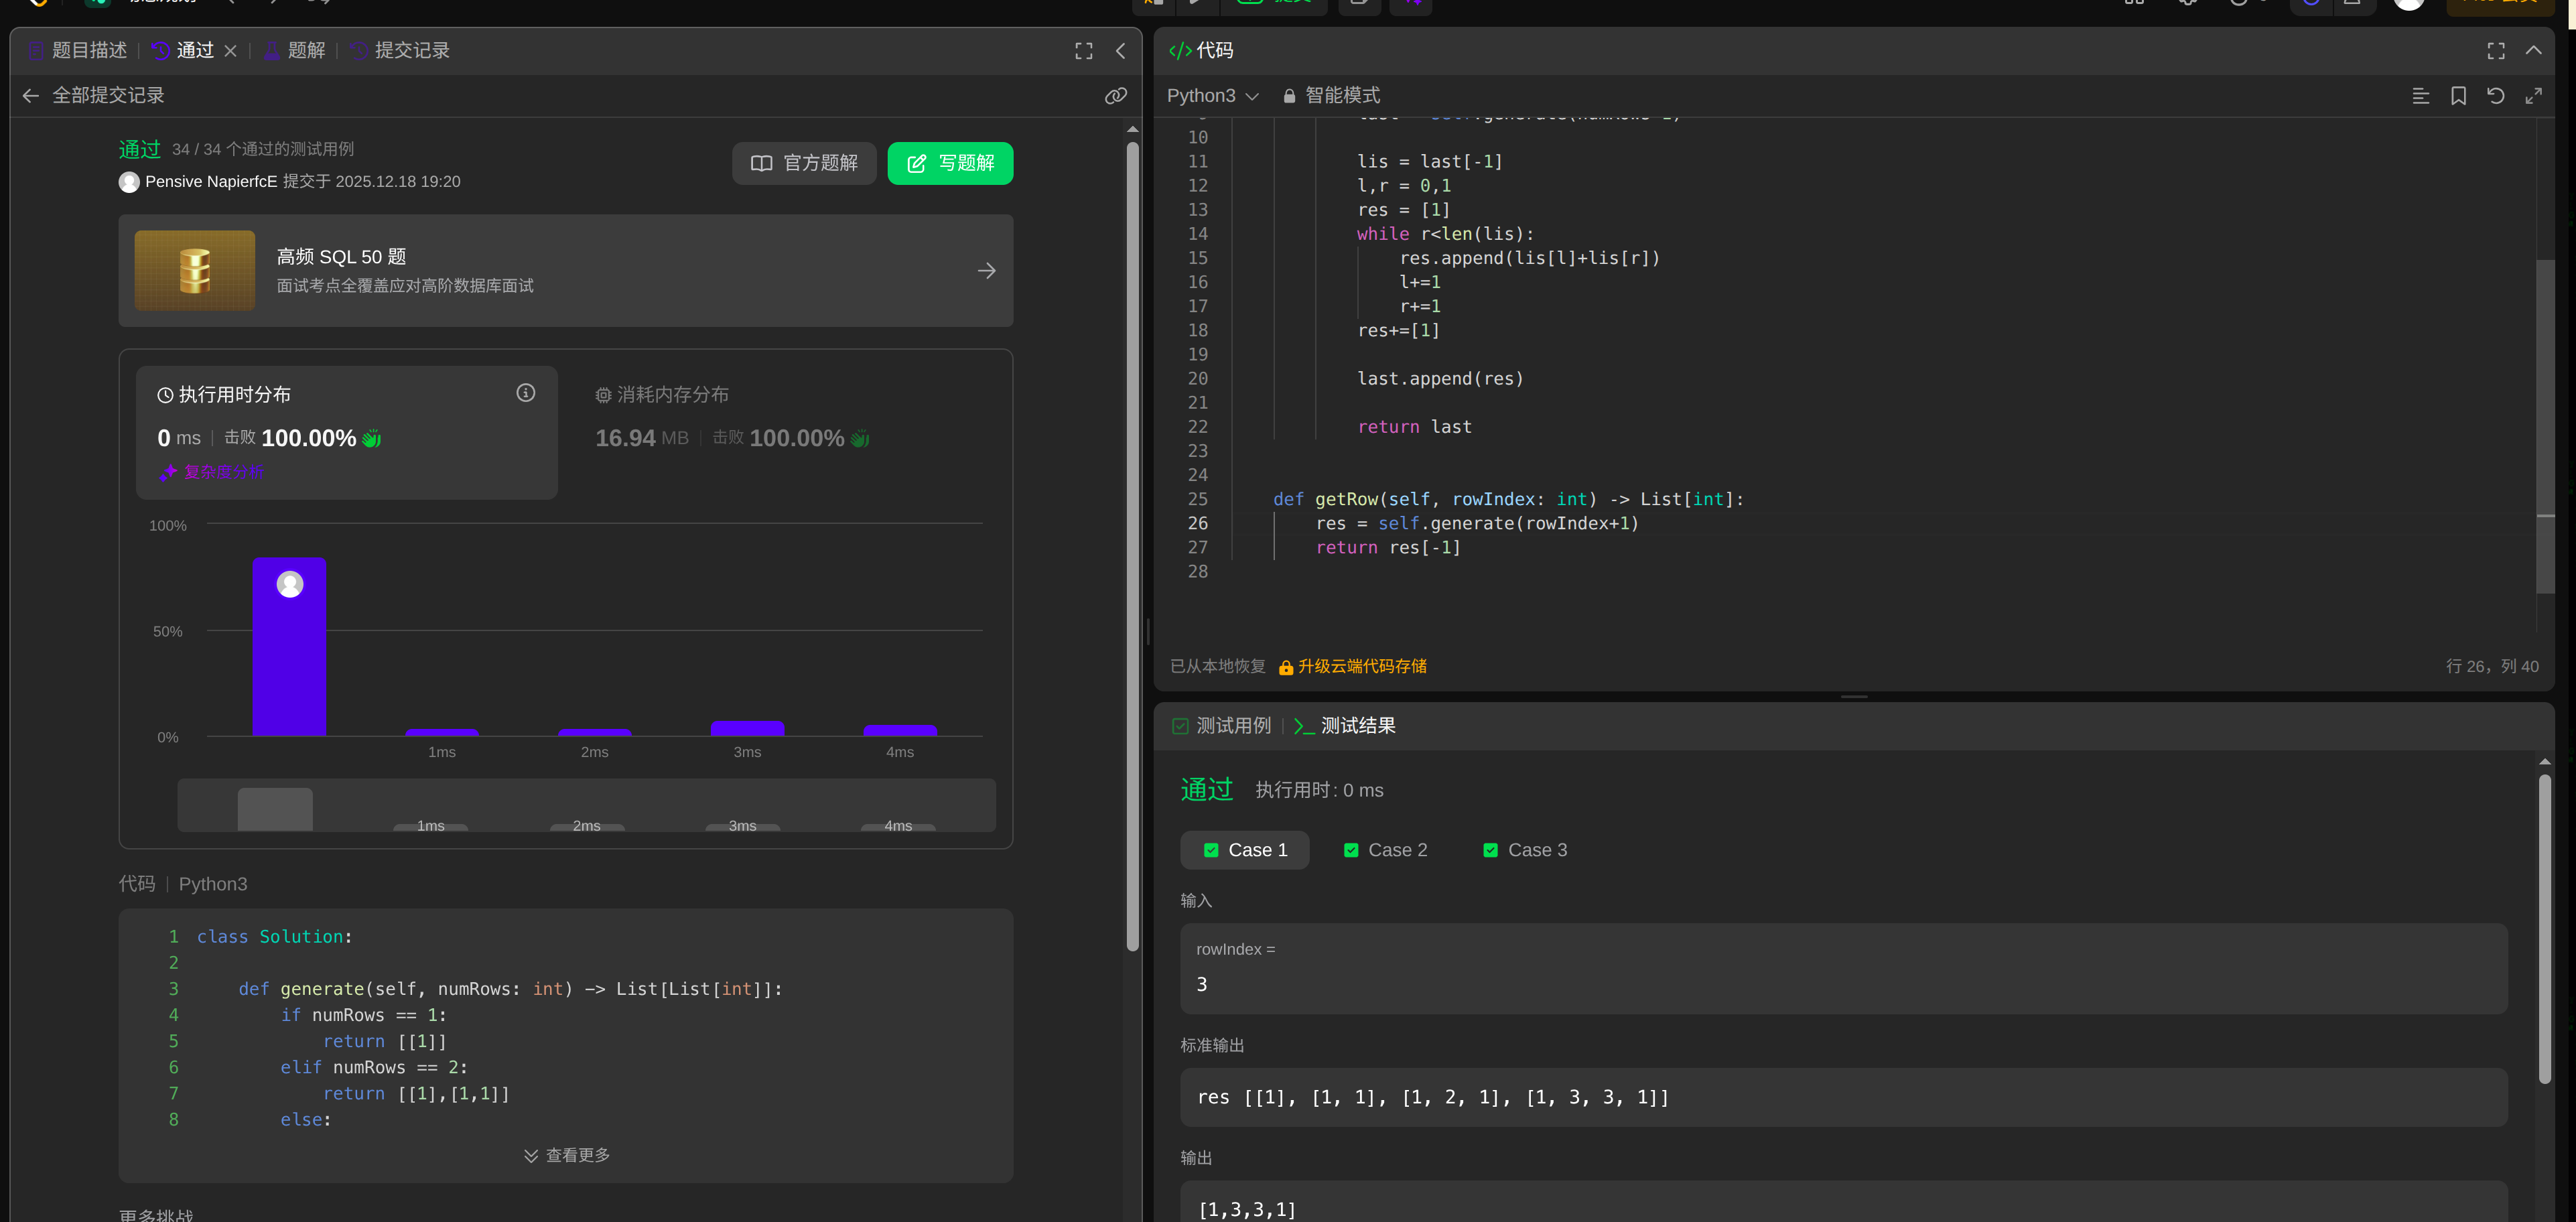Click the 写题解 button
Screen dimensions: 2576x1222
tap(949, 163)
